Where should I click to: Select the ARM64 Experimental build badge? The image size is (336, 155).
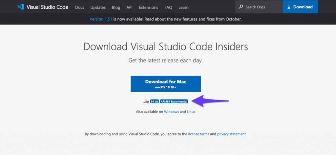point(174,101)
